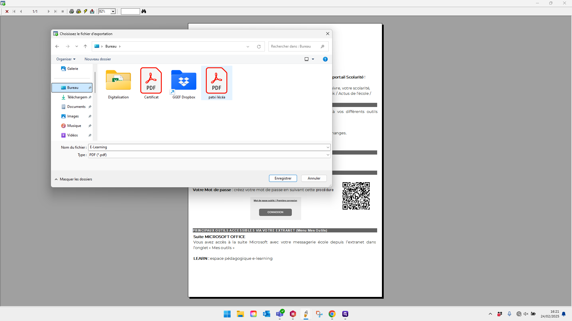
Task: Open the 82% zoom dropdown
Action: [113, 11]
